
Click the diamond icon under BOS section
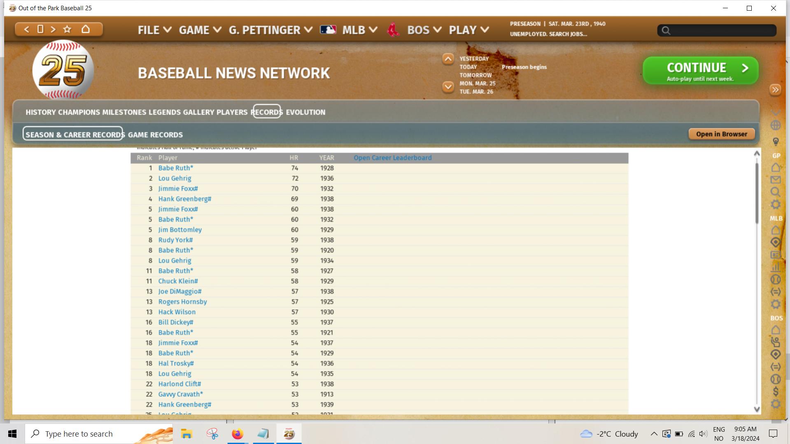776,354
